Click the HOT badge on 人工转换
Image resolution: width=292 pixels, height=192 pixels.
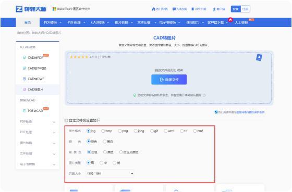click(x=251, y=20)
